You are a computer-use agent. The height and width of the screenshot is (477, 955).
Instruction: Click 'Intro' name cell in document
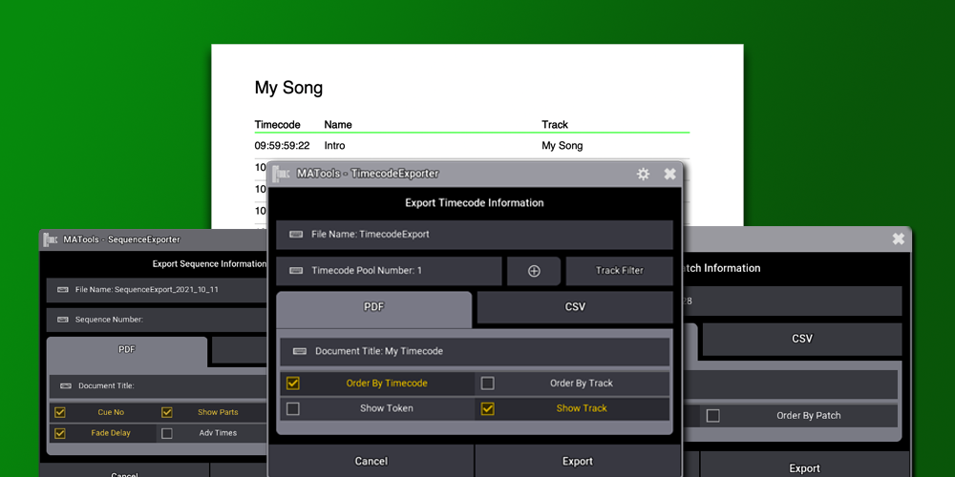334,146
